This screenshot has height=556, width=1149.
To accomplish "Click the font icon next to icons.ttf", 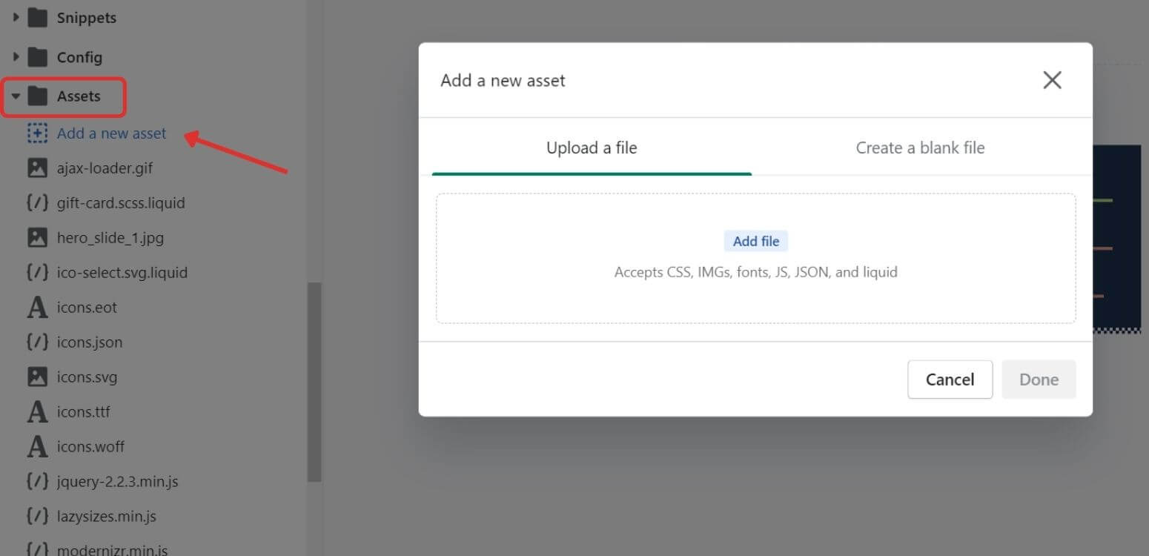I will (37, 412).
